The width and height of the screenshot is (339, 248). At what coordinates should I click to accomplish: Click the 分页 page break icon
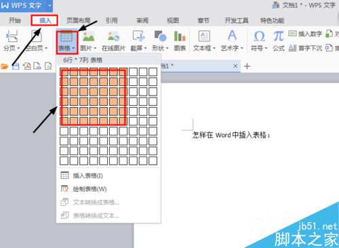coord(12,37)
